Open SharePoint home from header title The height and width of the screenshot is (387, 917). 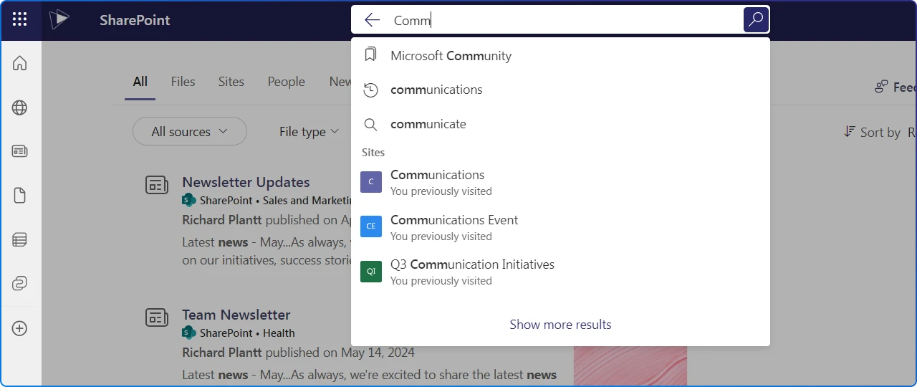coord(135,20)
